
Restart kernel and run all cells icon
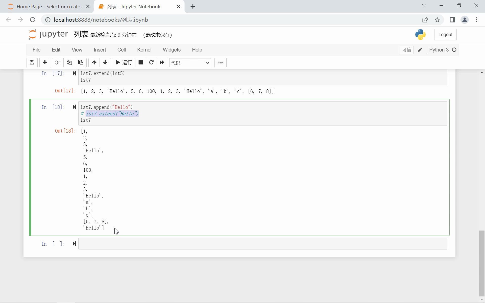(162, 63)
